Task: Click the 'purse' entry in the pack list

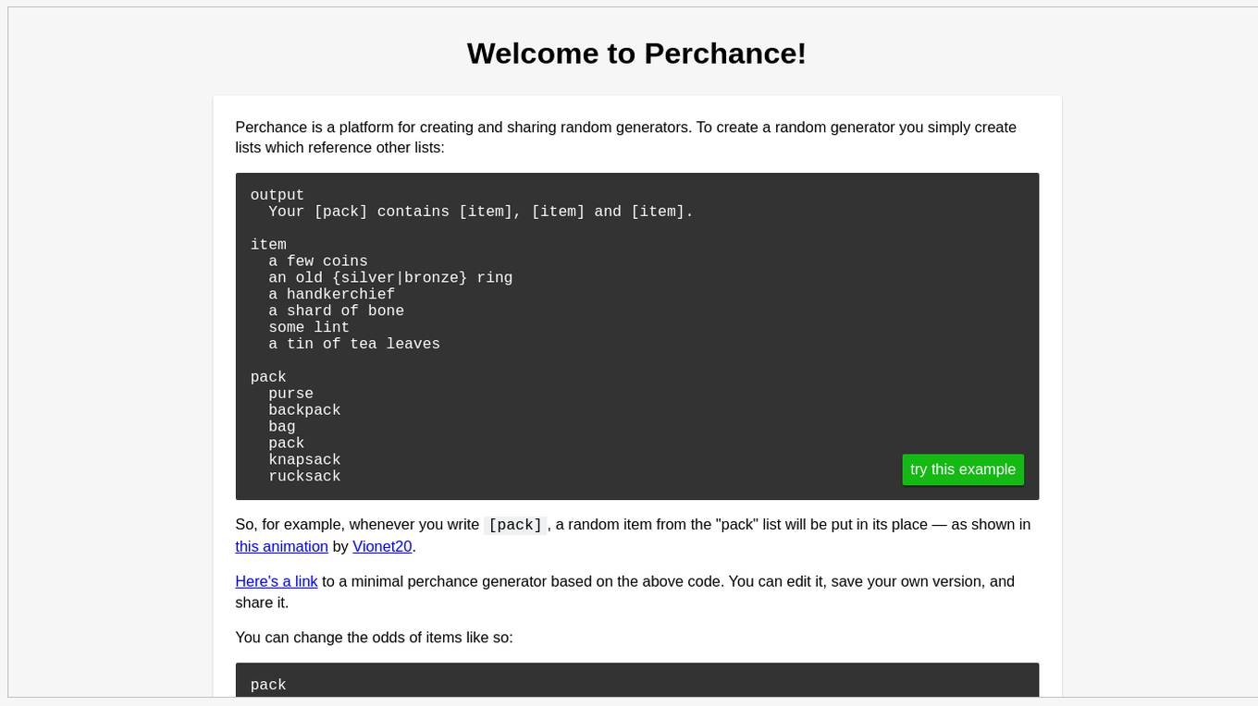Action: (x=290, y=394)
